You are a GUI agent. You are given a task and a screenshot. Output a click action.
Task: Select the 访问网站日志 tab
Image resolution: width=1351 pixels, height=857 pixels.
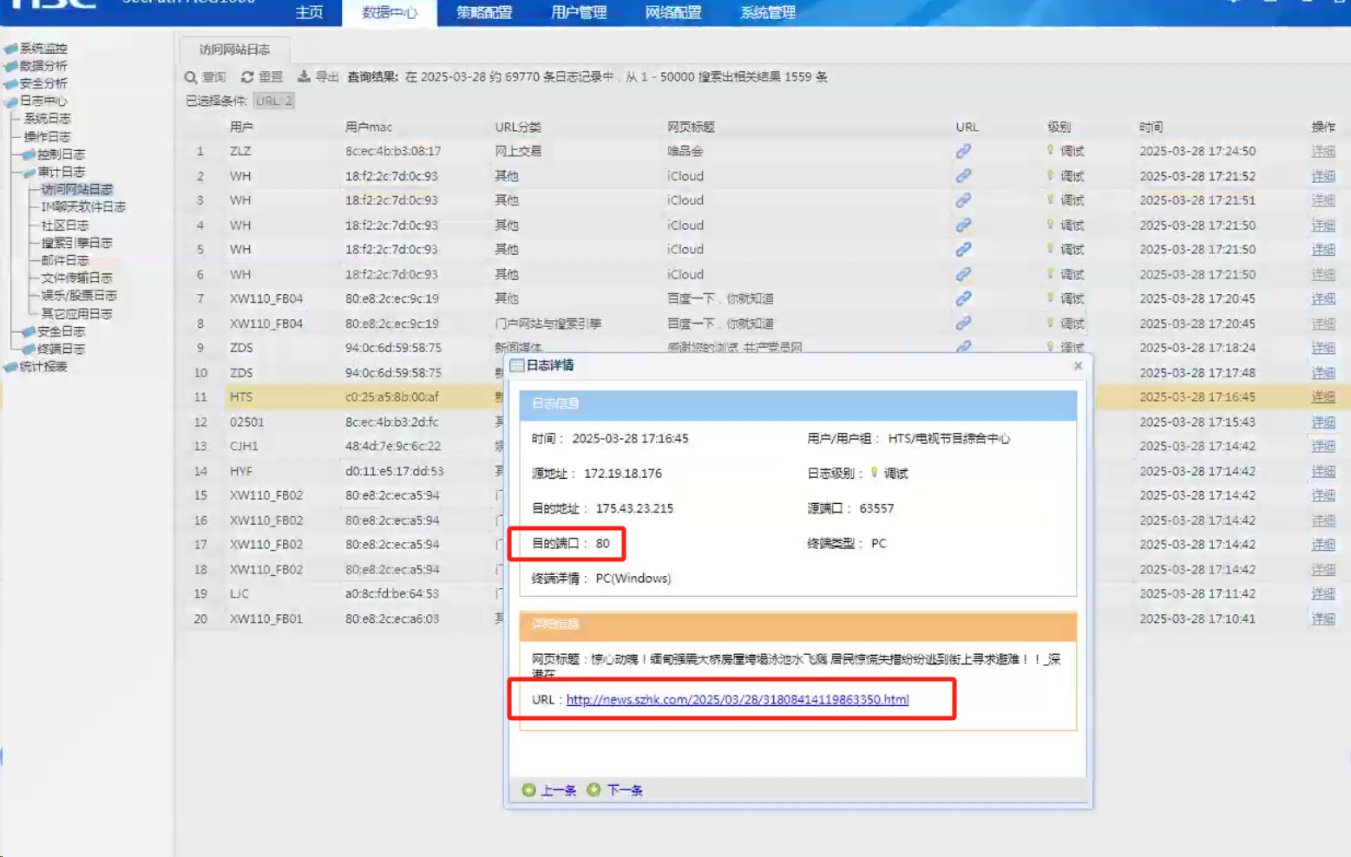point(234,49)
